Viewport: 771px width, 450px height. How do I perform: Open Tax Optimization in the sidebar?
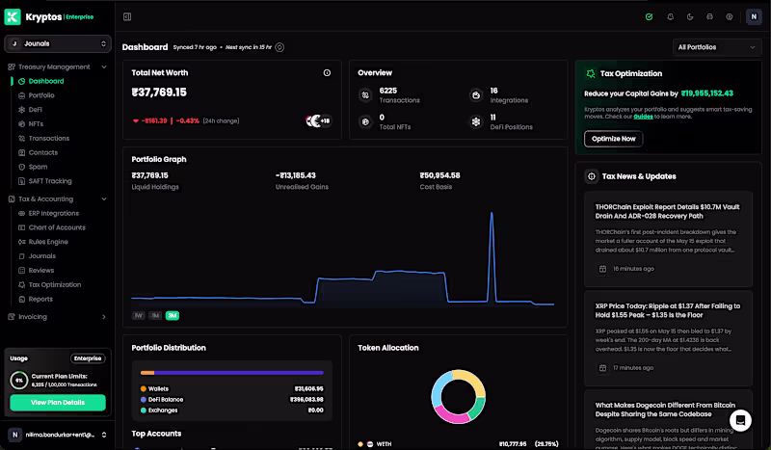[55, 285]
